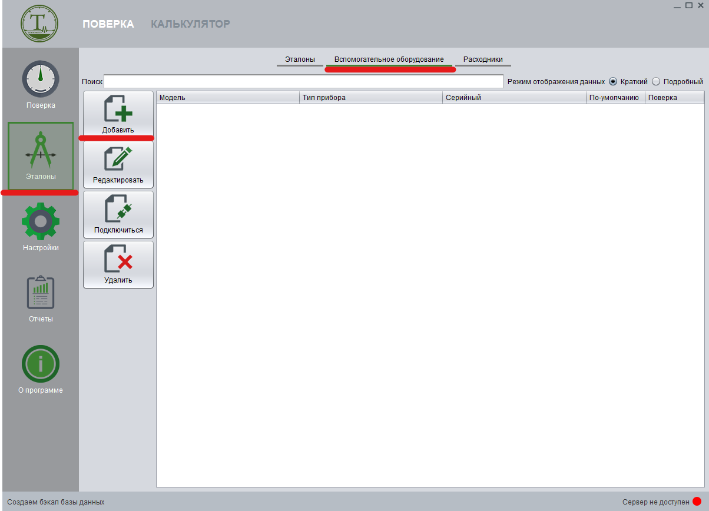
Task: Switch to the Расходники tab
Action: pyautogui.click(x=483, y=59)
